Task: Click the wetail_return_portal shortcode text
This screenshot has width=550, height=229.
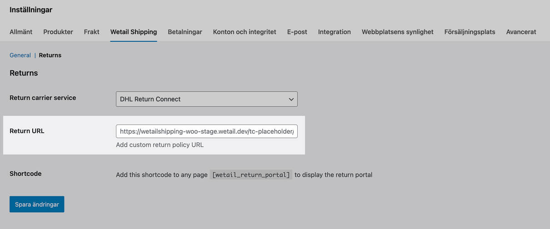Action: point(251,175)
